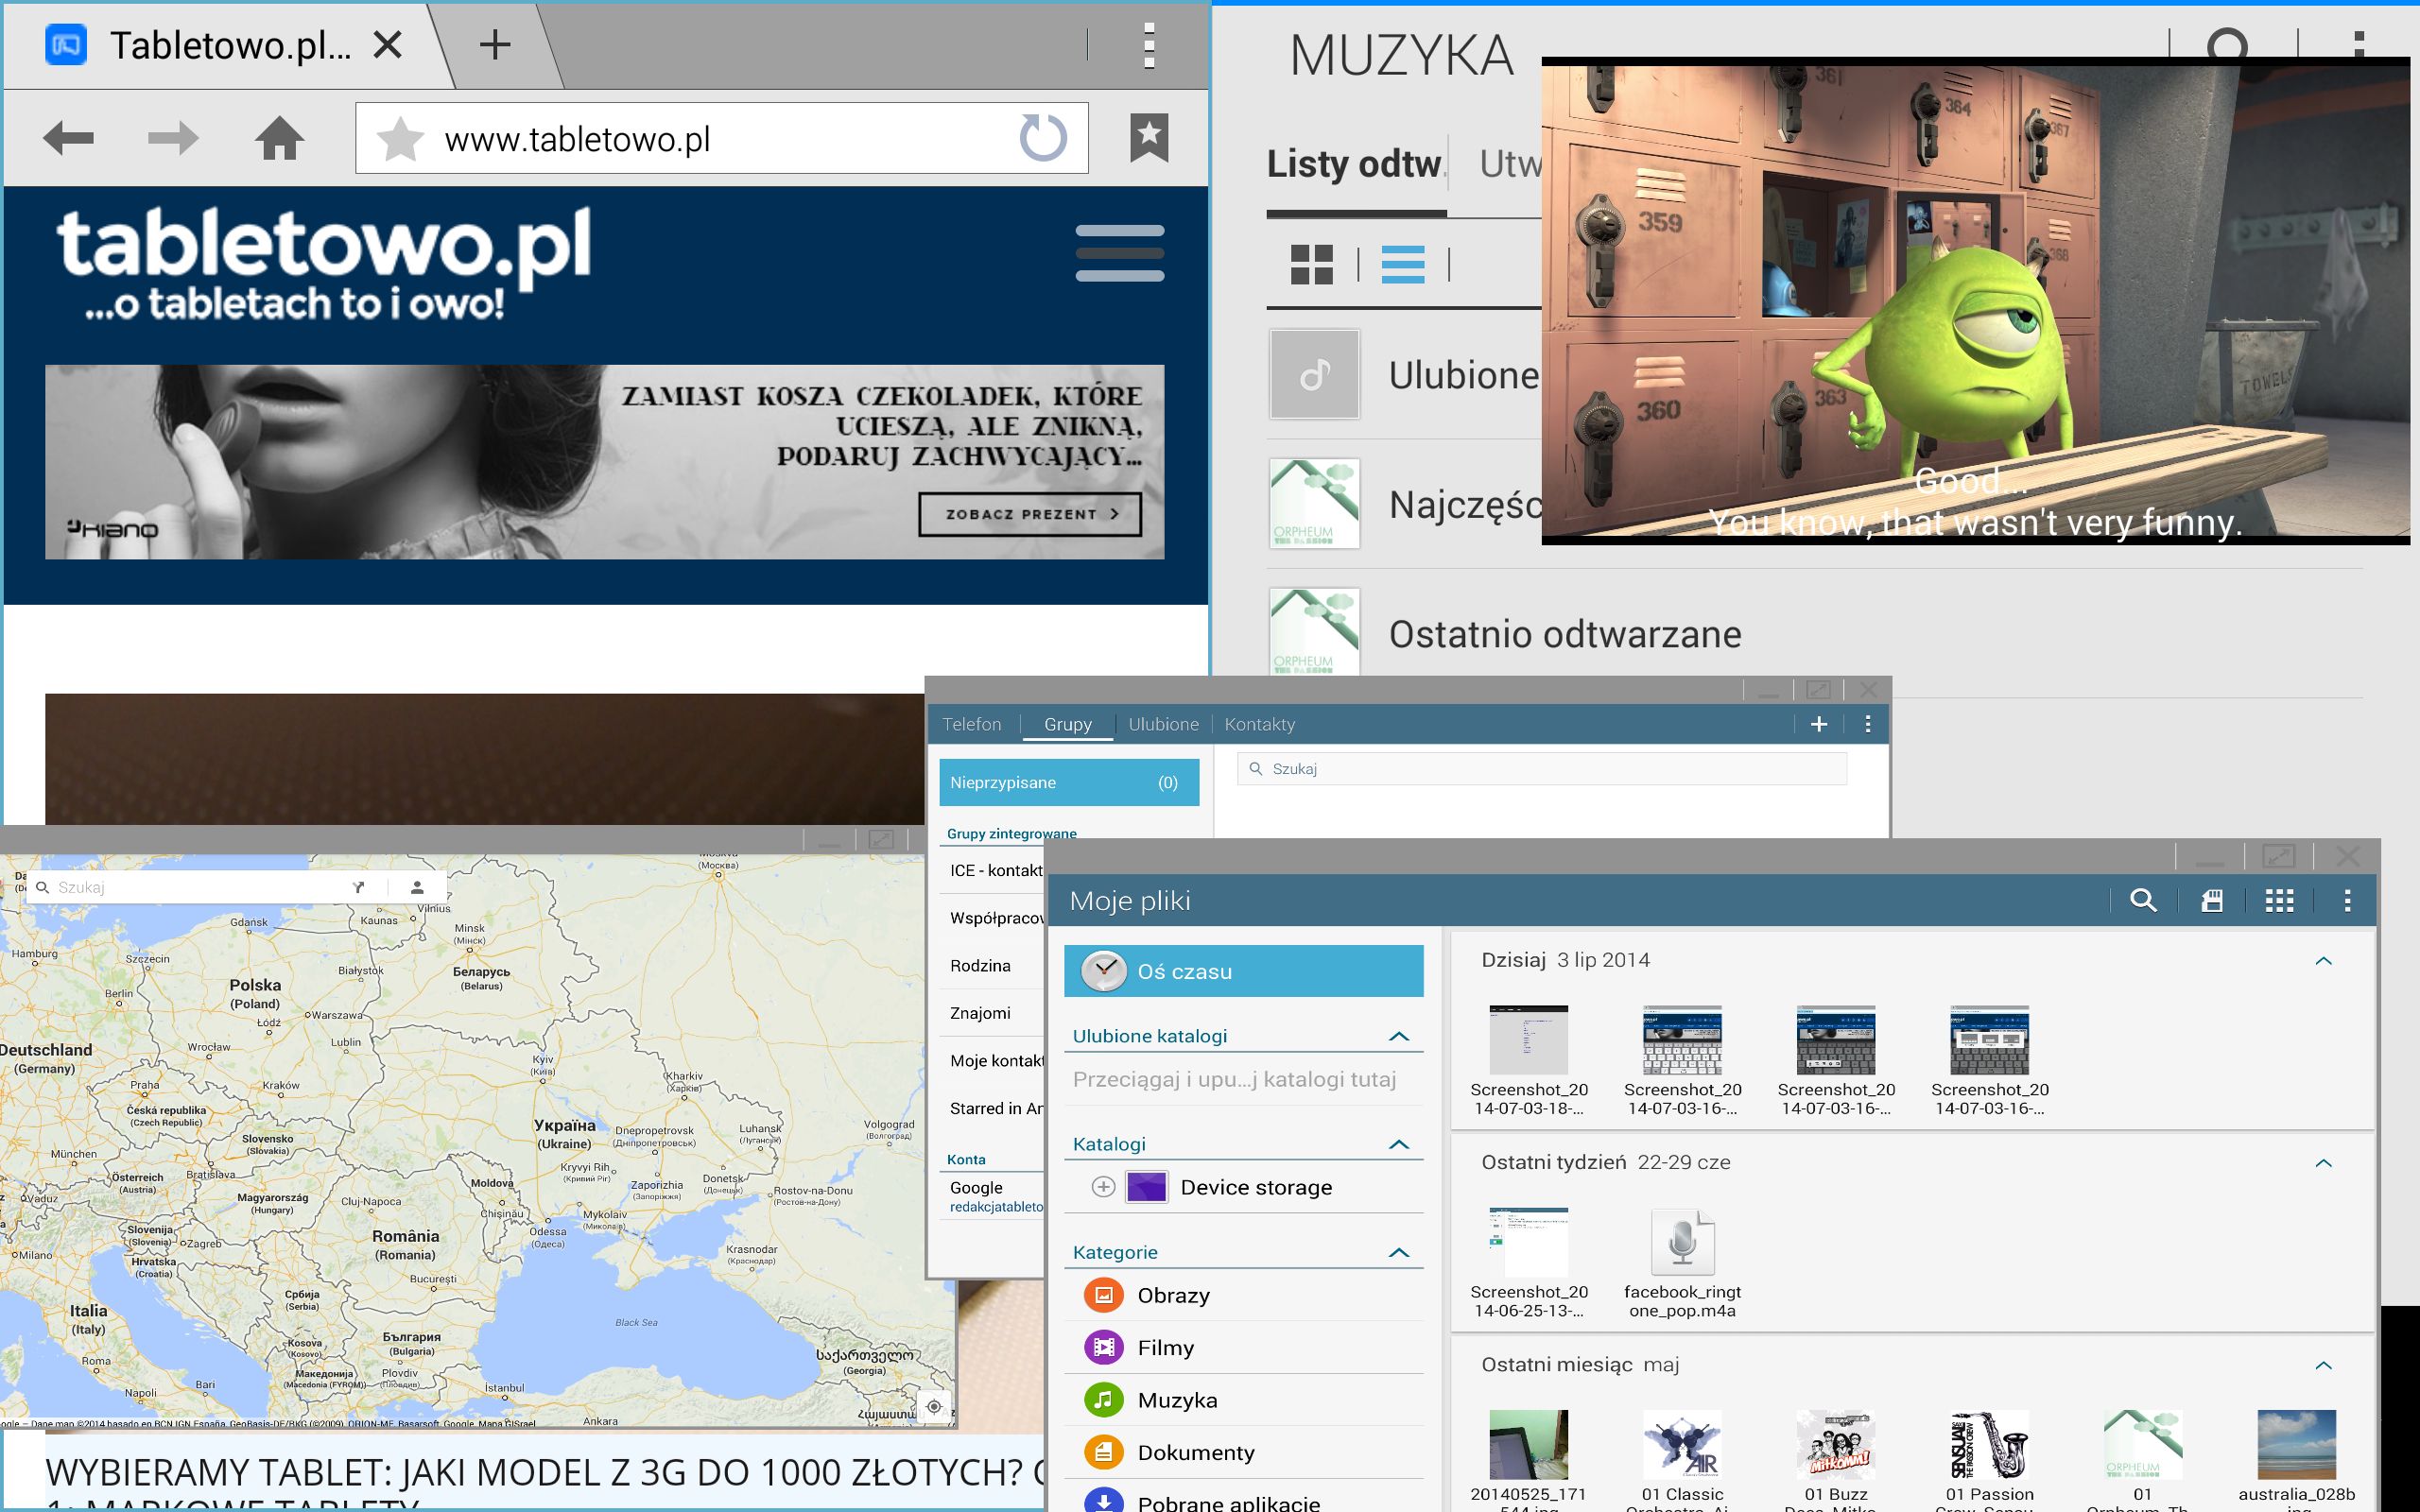The width and height of the screenshot is (2420, 1512).
Task: Search in Moje pliki
Action: click(2142, 900)
